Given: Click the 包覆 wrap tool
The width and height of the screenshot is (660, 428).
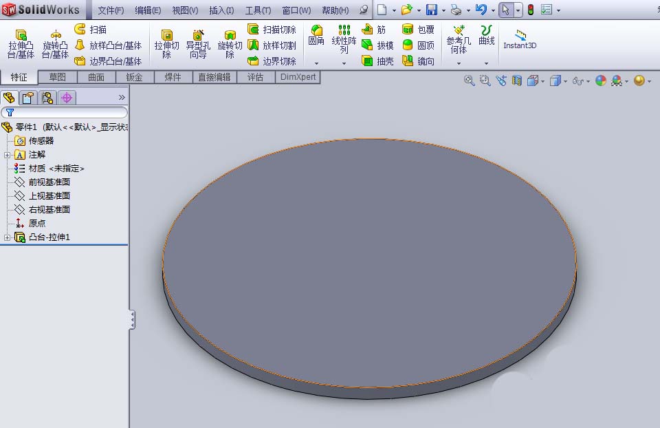Looking at the screenshot, I should [x=419, y=30].
